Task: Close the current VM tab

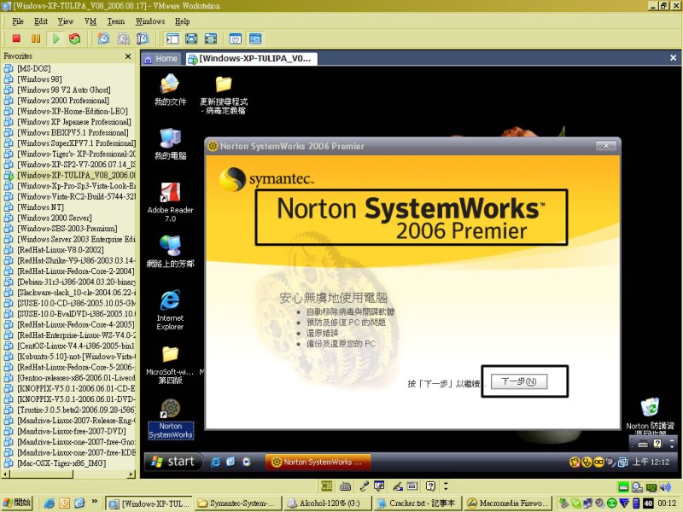Action: coord(673,58)
